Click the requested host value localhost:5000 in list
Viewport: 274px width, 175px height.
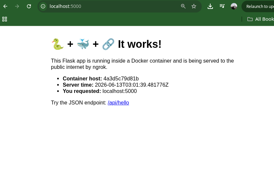(x=120, y=91)
